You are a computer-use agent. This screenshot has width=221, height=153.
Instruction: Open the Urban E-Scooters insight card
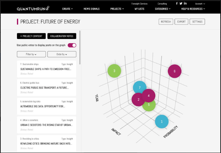pyautogui.click(x=46, y=125)
